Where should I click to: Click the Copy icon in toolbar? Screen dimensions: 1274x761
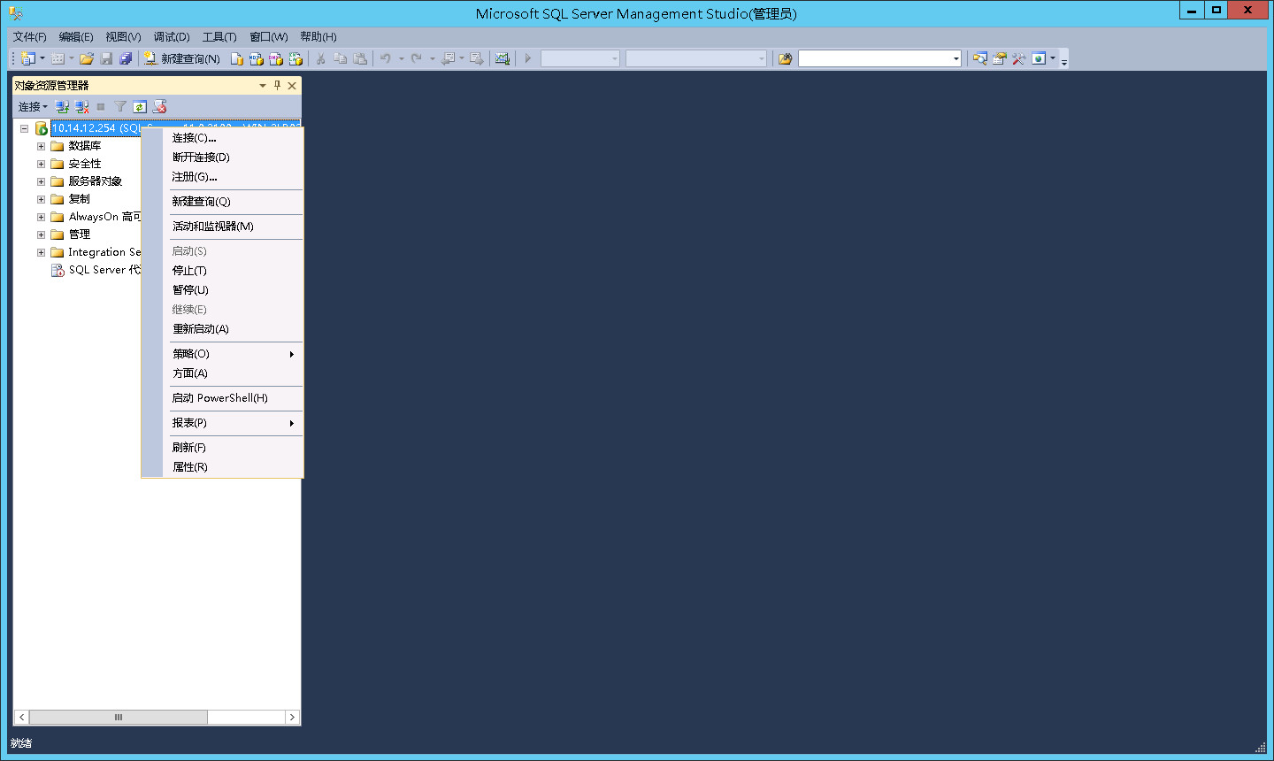click(x=341, y=58)
